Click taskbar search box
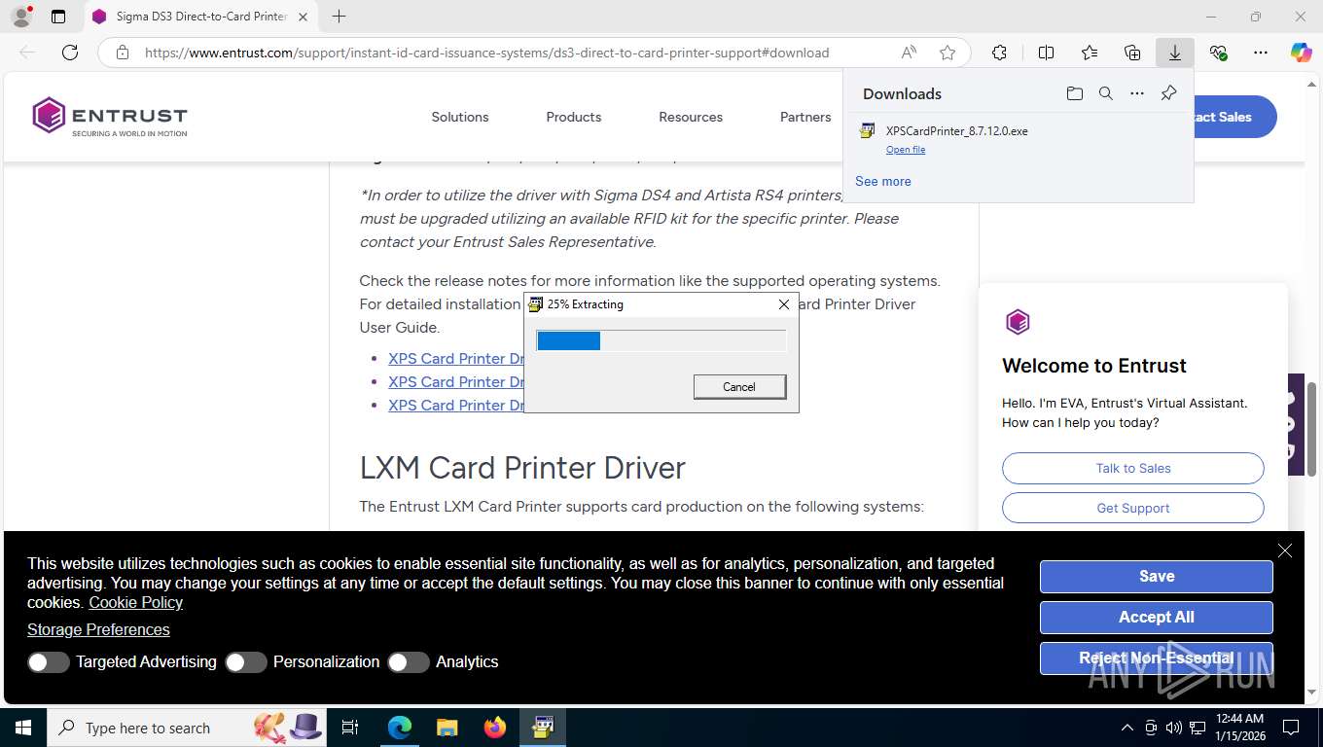1323x747 pixels. [x=185, y=728]
